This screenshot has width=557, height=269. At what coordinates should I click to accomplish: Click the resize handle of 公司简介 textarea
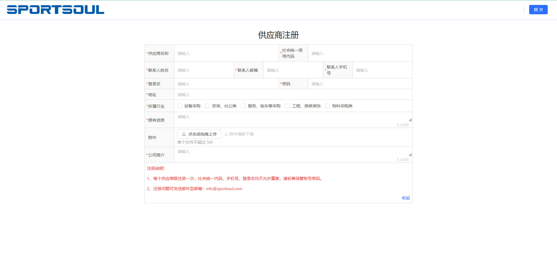pyautogui.click(x=410, y=155)
